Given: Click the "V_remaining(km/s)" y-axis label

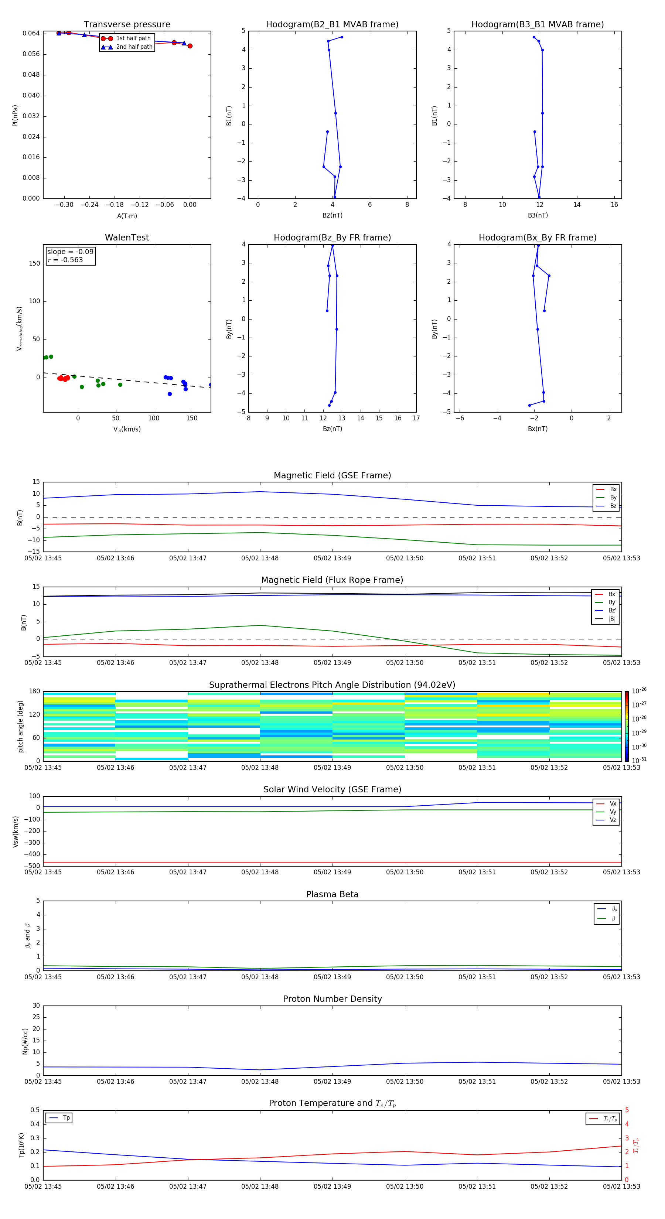Looking at the screenshot, I should (20, 328).
